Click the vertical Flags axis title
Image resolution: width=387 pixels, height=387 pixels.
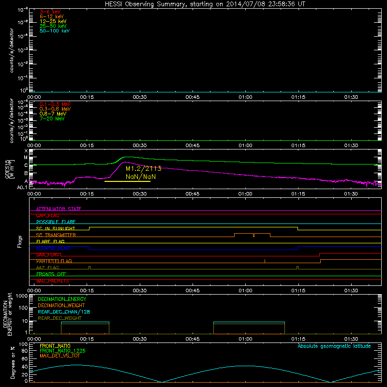coord(20,241)
